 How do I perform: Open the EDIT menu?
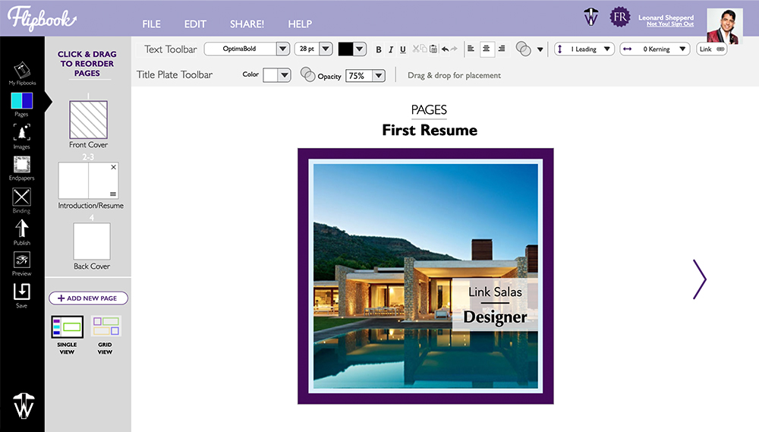195,24
